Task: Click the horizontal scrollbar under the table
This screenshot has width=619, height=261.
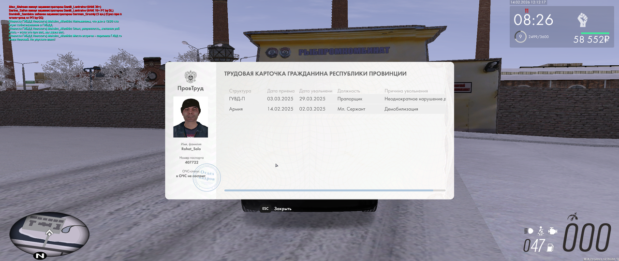Action: (x=335, y=190)
